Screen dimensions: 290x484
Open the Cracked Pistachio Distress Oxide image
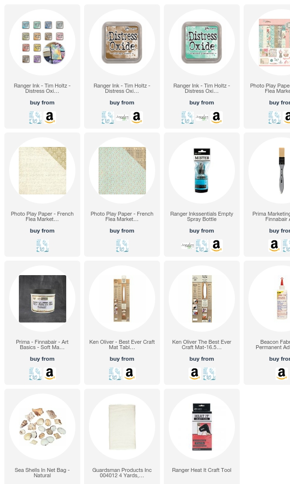202,42
